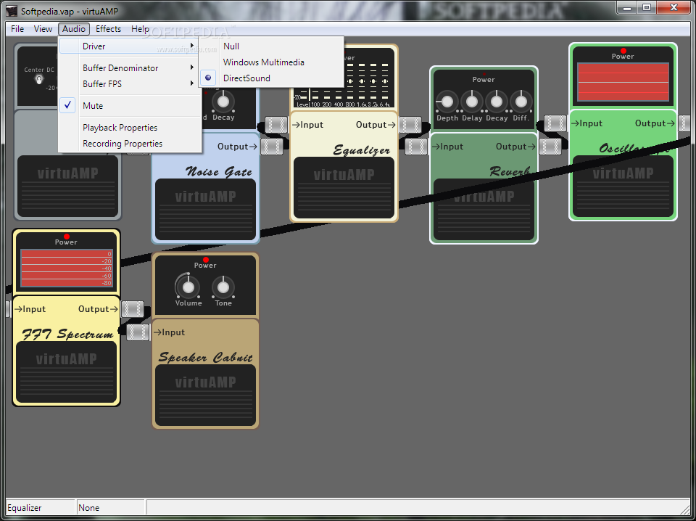Image resolution: width=696 pixels, height=521 pixels.
Task: Click the 'None' status bar text
Action: coord(88,508)
